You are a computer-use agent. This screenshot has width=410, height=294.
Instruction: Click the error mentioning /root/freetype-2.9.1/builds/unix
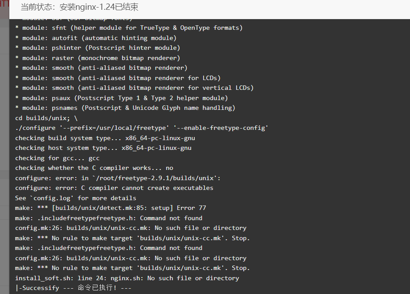[118, 178]
